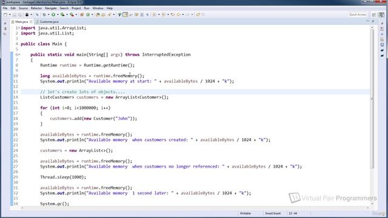Click the Writable status bar entry
The height and width of the screenshot is (218, 388).
tap(245, 213)
